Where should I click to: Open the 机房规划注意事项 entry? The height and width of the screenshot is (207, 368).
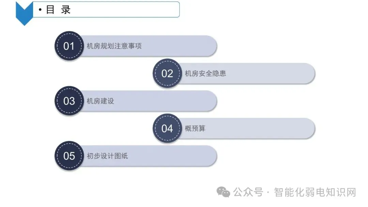pyautogui.click(x=114, y=46)
